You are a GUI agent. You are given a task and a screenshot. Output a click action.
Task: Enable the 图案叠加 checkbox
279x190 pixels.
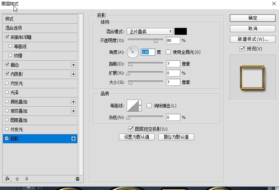click(7, 120)
